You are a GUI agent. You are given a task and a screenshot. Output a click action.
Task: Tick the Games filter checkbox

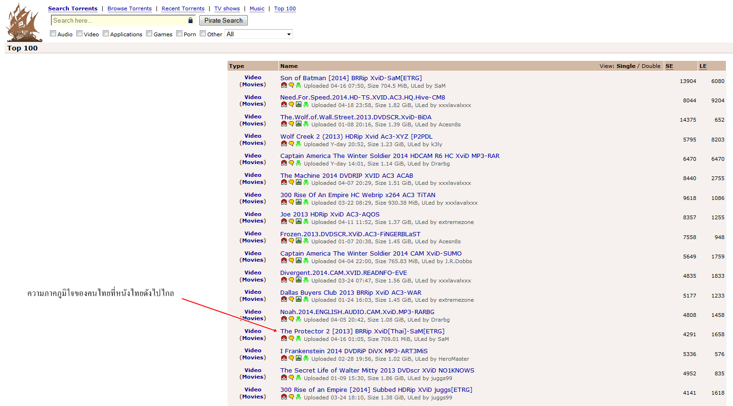pyautogui.click(x=149, y=33)
